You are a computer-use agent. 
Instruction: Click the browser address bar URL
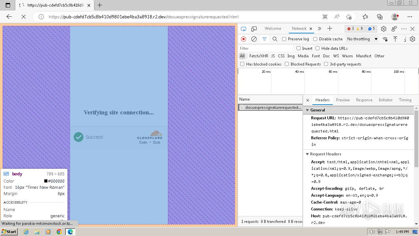tap(143, 17)
